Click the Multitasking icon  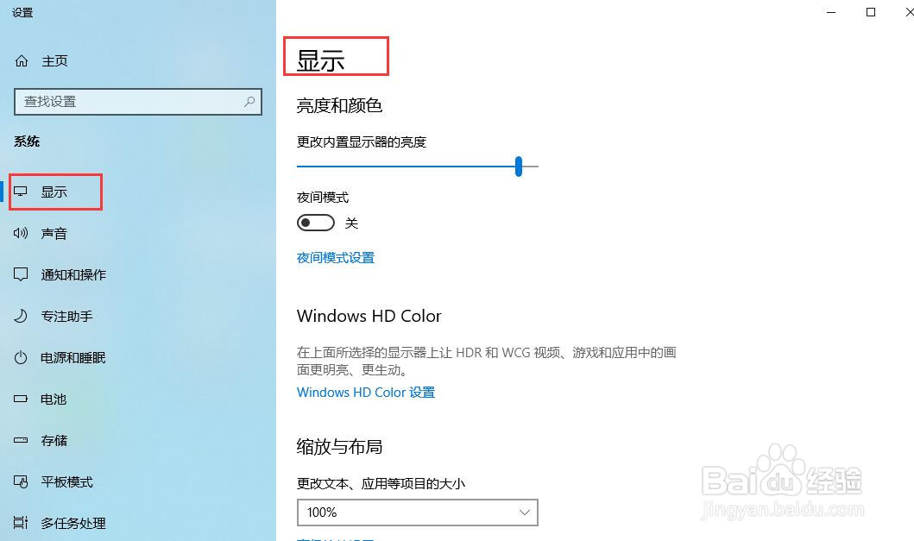pos(21,523)
